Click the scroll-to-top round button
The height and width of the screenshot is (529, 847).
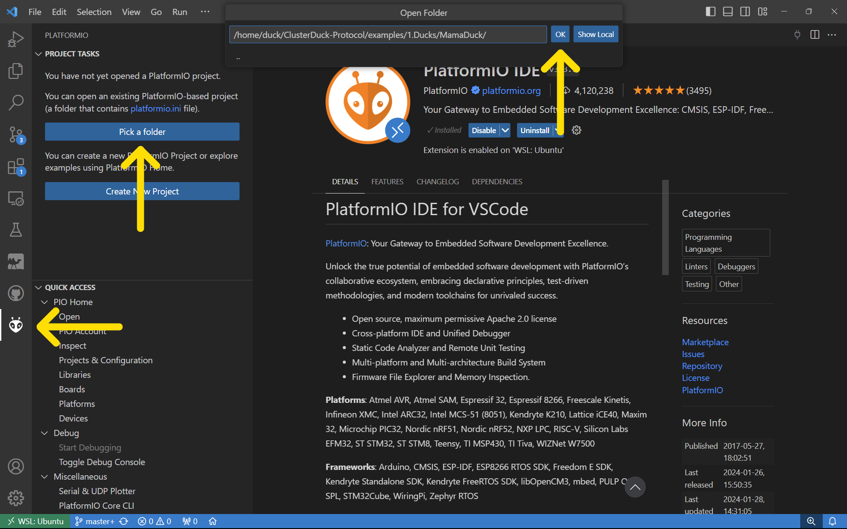point(635,487)
